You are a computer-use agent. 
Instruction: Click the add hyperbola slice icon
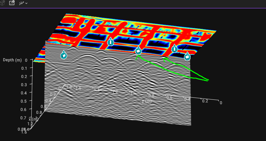(x=12, y=3)
